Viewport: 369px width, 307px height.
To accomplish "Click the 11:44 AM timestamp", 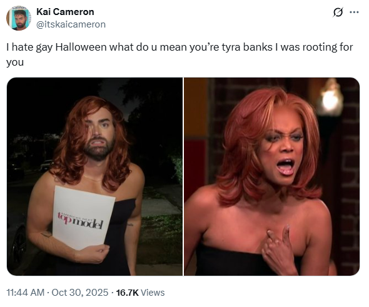I will (x=26, y=293).
